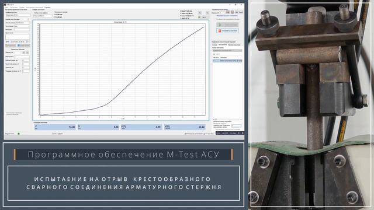This screenshot has height=210, width=374.
Task: Select the V(F) rate value panel
Action: [141, 127]
